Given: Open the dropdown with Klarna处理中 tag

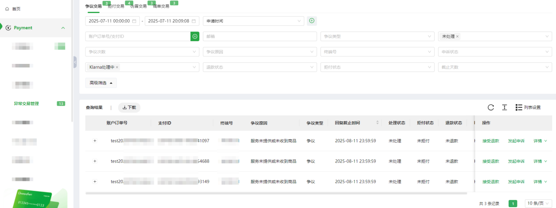Looking at the screenshot, I should pyautogui.click(x=142, y=67).
